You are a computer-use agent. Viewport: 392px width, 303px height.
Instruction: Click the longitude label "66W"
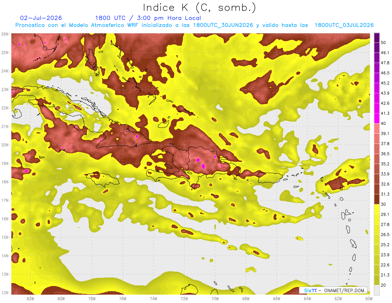click(277, 298)
